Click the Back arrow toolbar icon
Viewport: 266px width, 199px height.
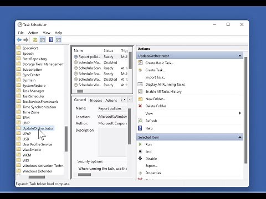pos(19,40)
